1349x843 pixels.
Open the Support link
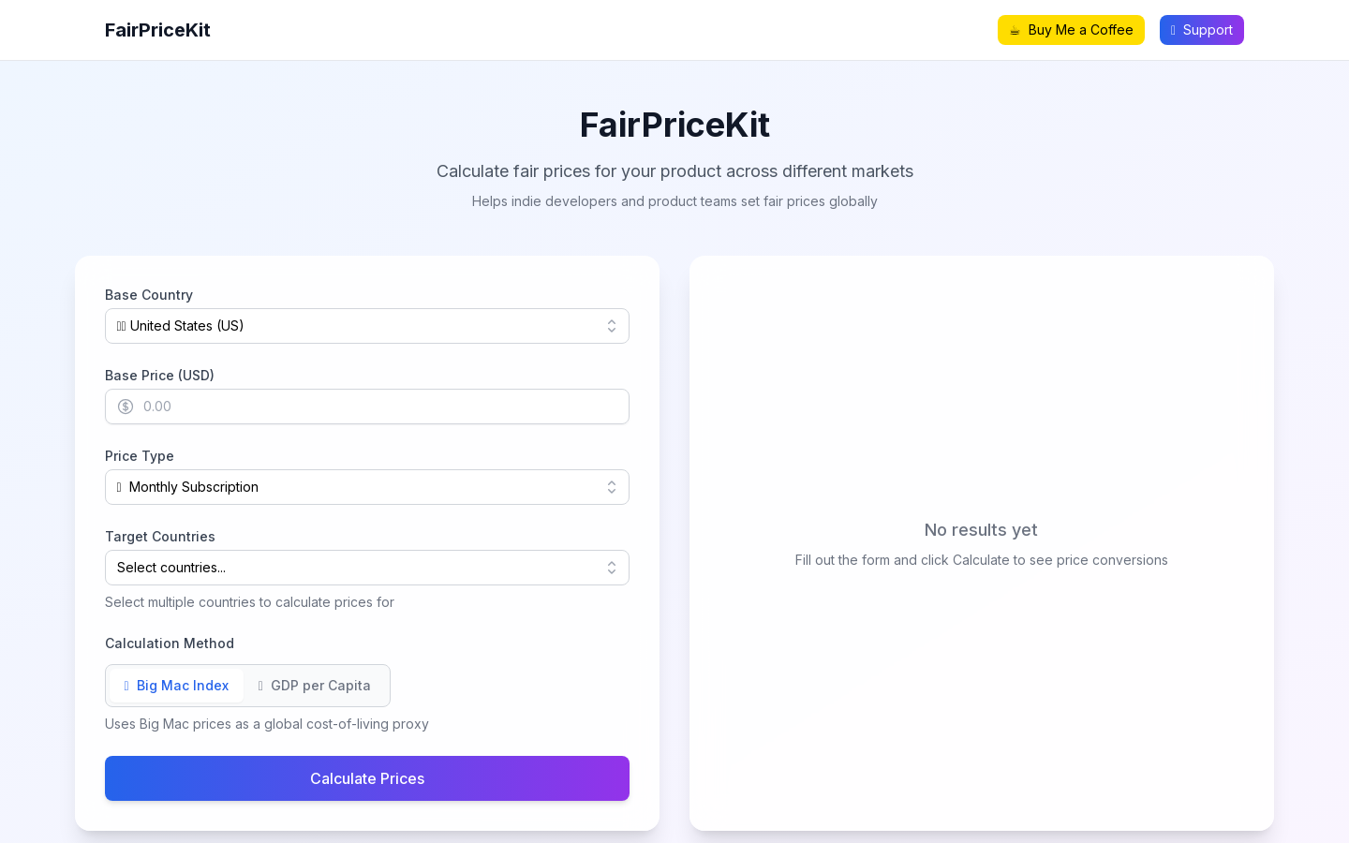pyautogui.click(x=1202, y=30)
